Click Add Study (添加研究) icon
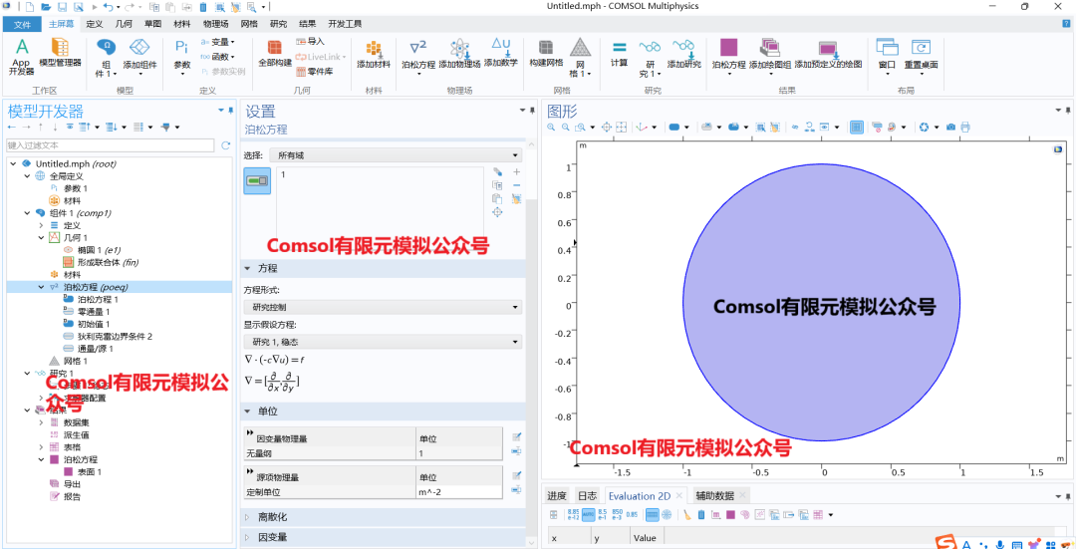 pos(683,54)
